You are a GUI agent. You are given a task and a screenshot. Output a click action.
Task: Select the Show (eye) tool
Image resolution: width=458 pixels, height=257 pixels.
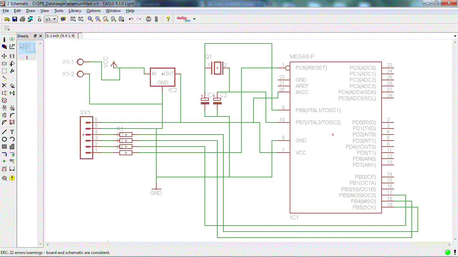pyautogui.click(x=12, y=39)
